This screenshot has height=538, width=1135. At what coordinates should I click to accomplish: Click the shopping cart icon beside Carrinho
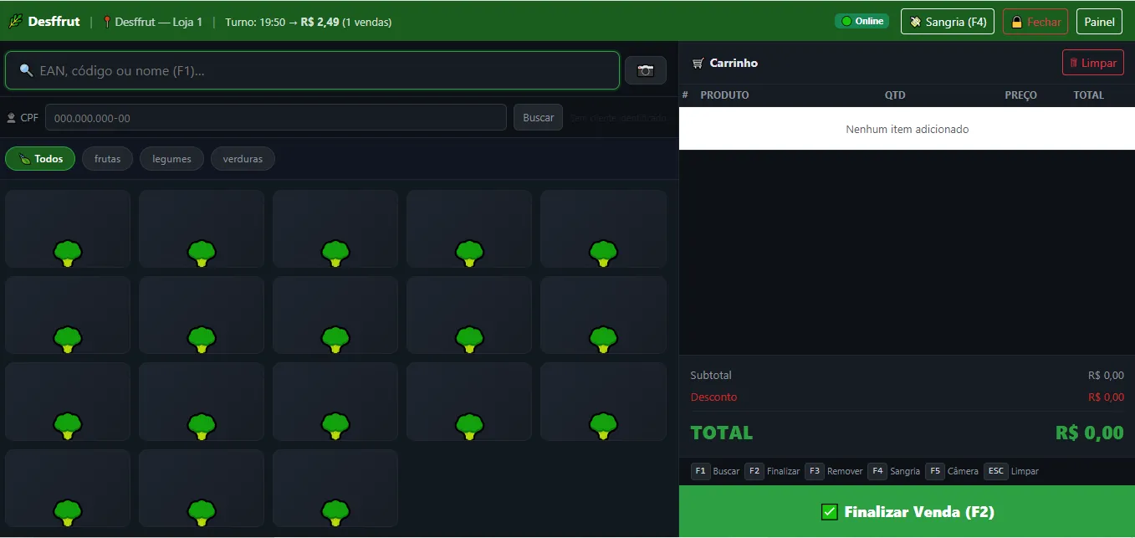tap(698, 63)
